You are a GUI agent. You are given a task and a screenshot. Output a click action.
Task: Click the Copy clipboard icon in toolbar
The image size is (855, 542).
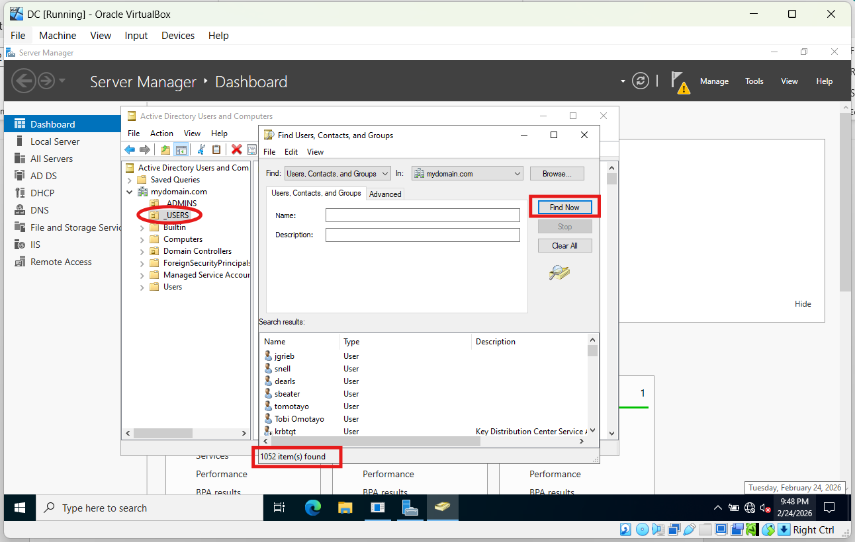coord(216,149)
